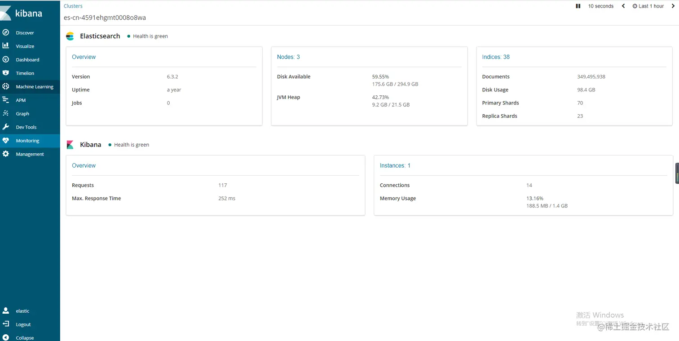Click the Requests value 117
The width and height of the screenshot is (679, 341).
pos(223,185)
